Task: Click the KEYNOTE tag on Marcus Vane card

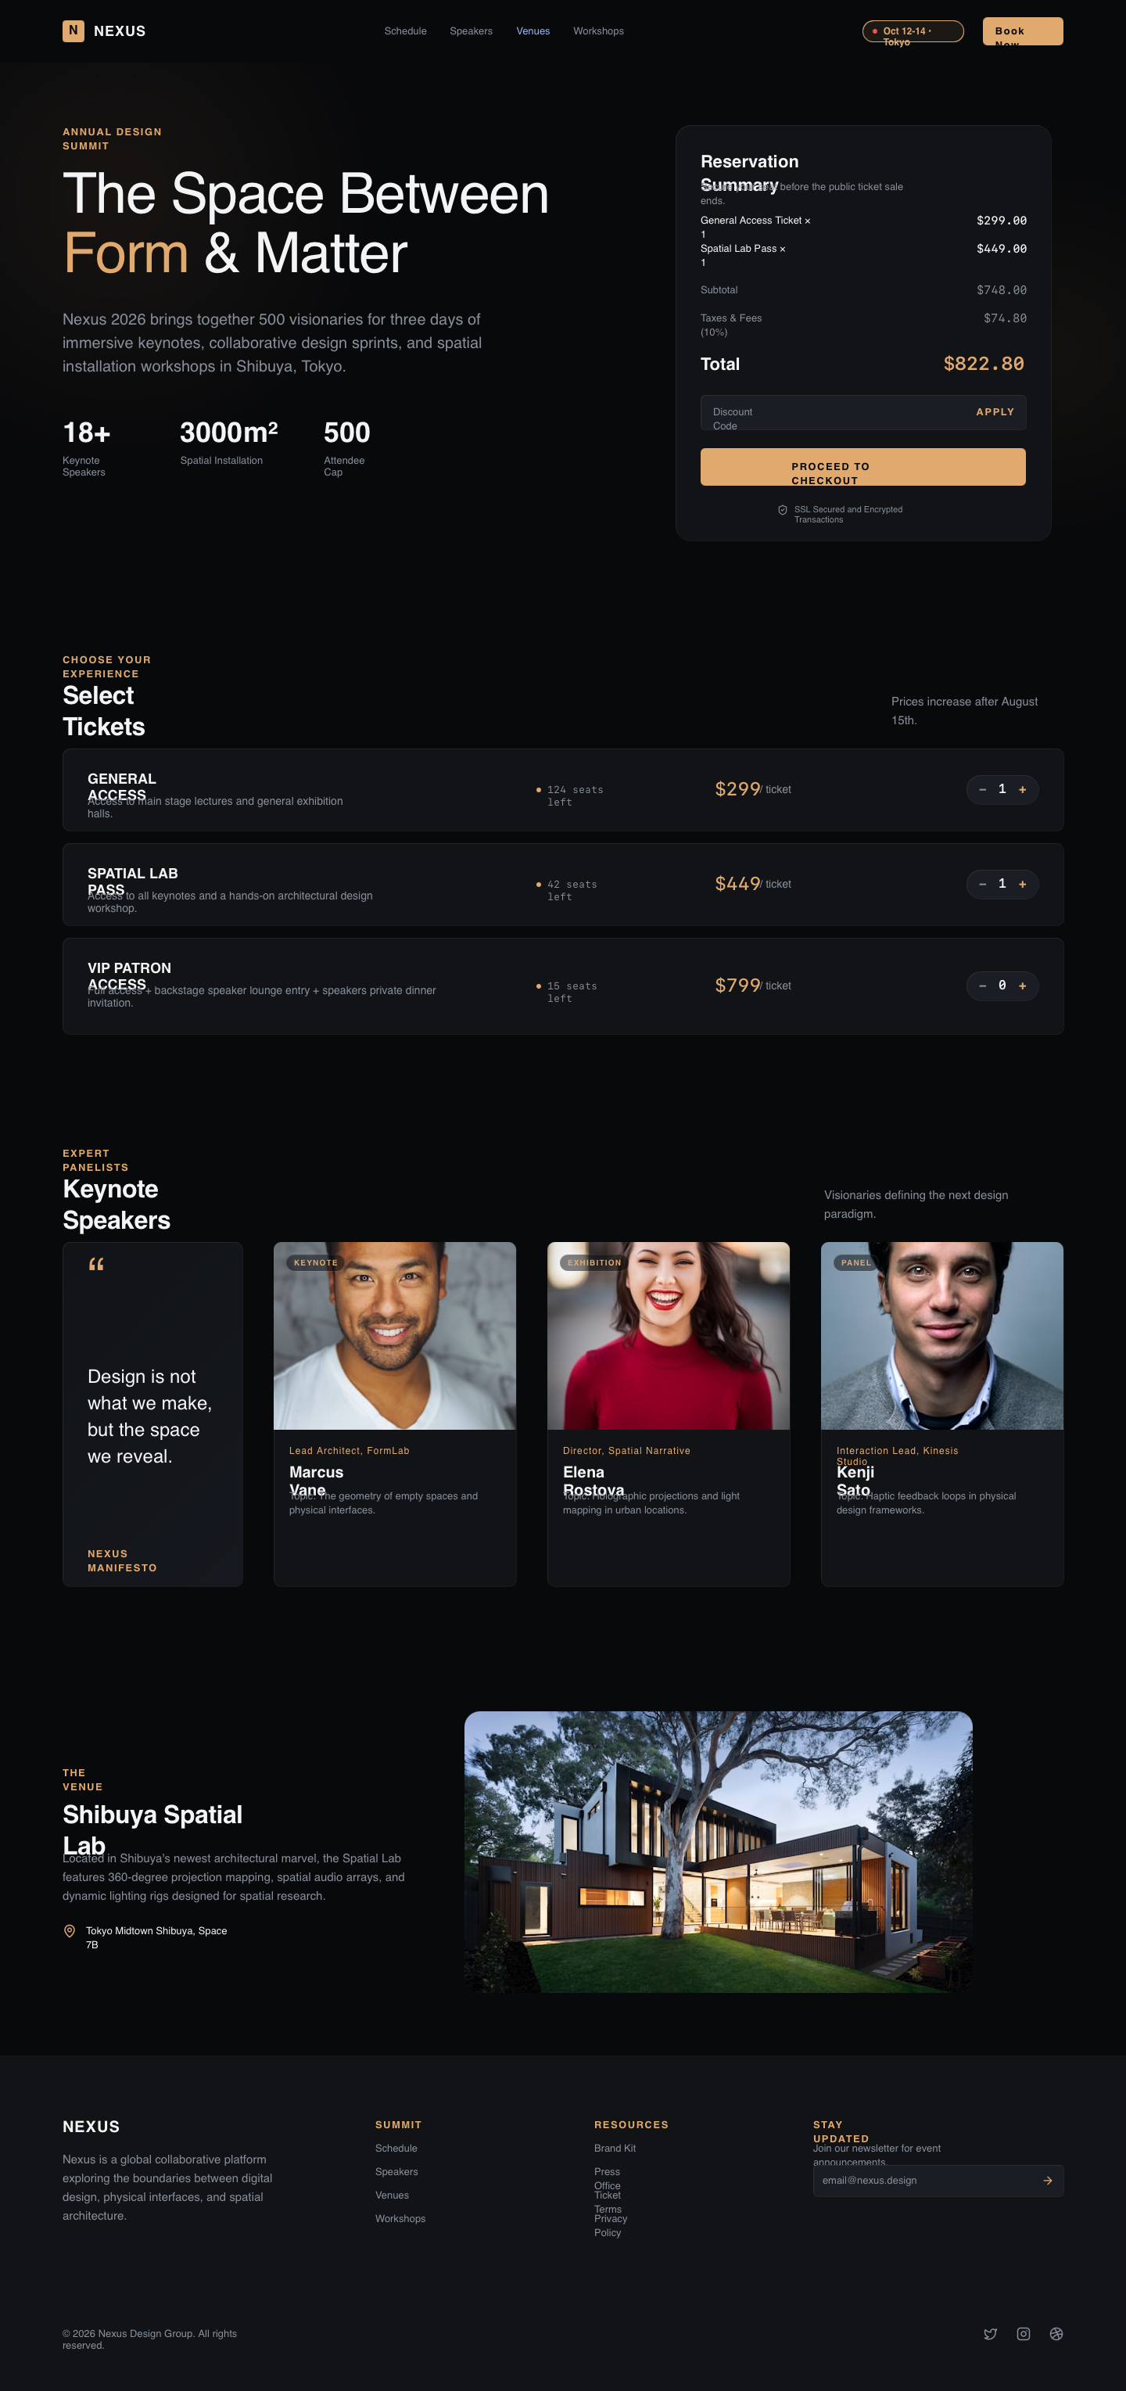Action: click(316, 1262)
